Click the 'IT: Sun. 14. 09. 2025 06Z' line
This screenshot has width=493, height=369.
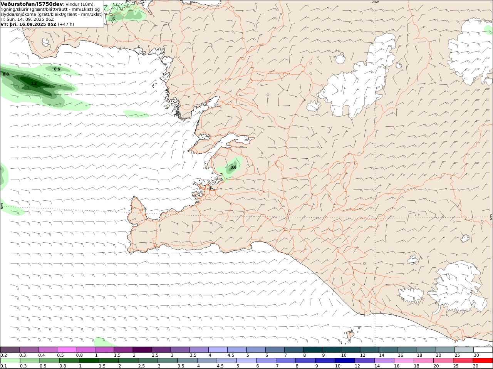click(x=27, y=19)
